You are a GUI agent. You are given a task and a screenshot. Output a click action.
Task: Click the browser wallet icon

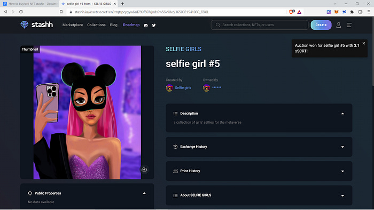(361, 12)
